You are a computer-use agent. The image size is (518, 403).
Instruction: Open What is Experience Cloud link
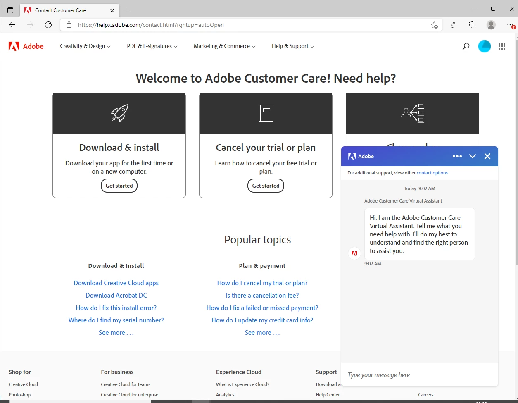pos(242,384)
